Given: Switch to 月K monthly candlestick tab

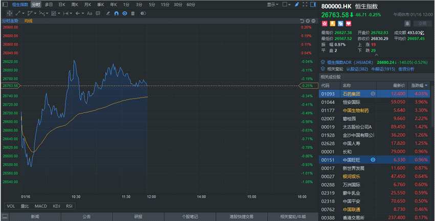Looking at the screenshot, I should click(88, 5).
